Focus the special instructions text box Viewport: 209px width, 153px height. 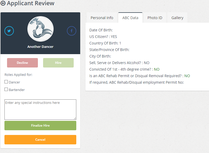click(40, 109)
